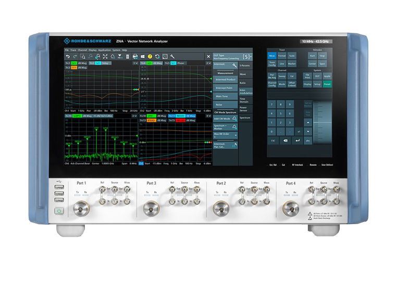Expand the DUT Type dropdown
The width and height of the screenshot is (396, 286).
click(232, 57)
